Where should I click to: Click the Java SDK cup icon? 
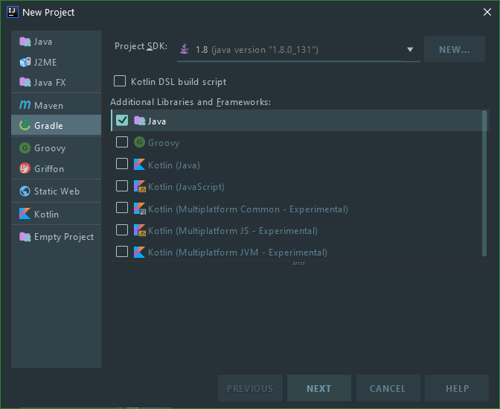pos(185,49)
